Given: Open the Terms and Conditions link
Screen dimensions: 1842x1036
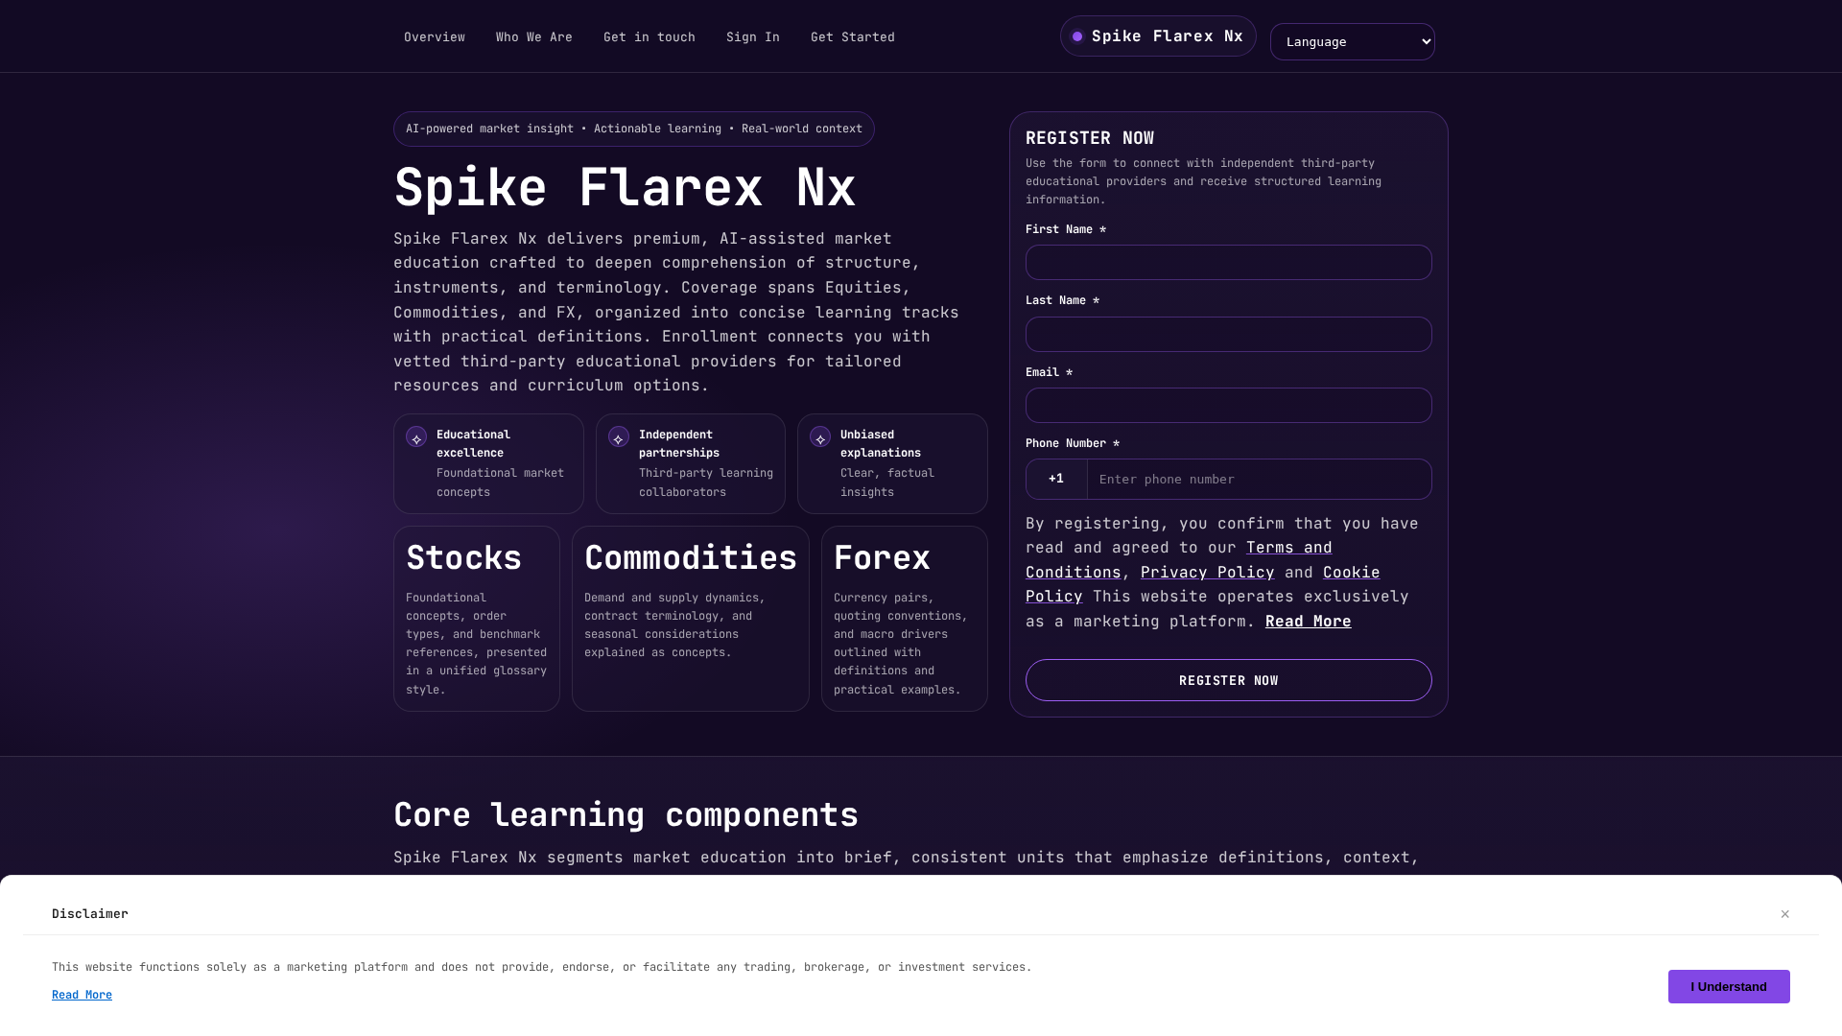Looking at the screenshot, I should [x=1179, y=560].
